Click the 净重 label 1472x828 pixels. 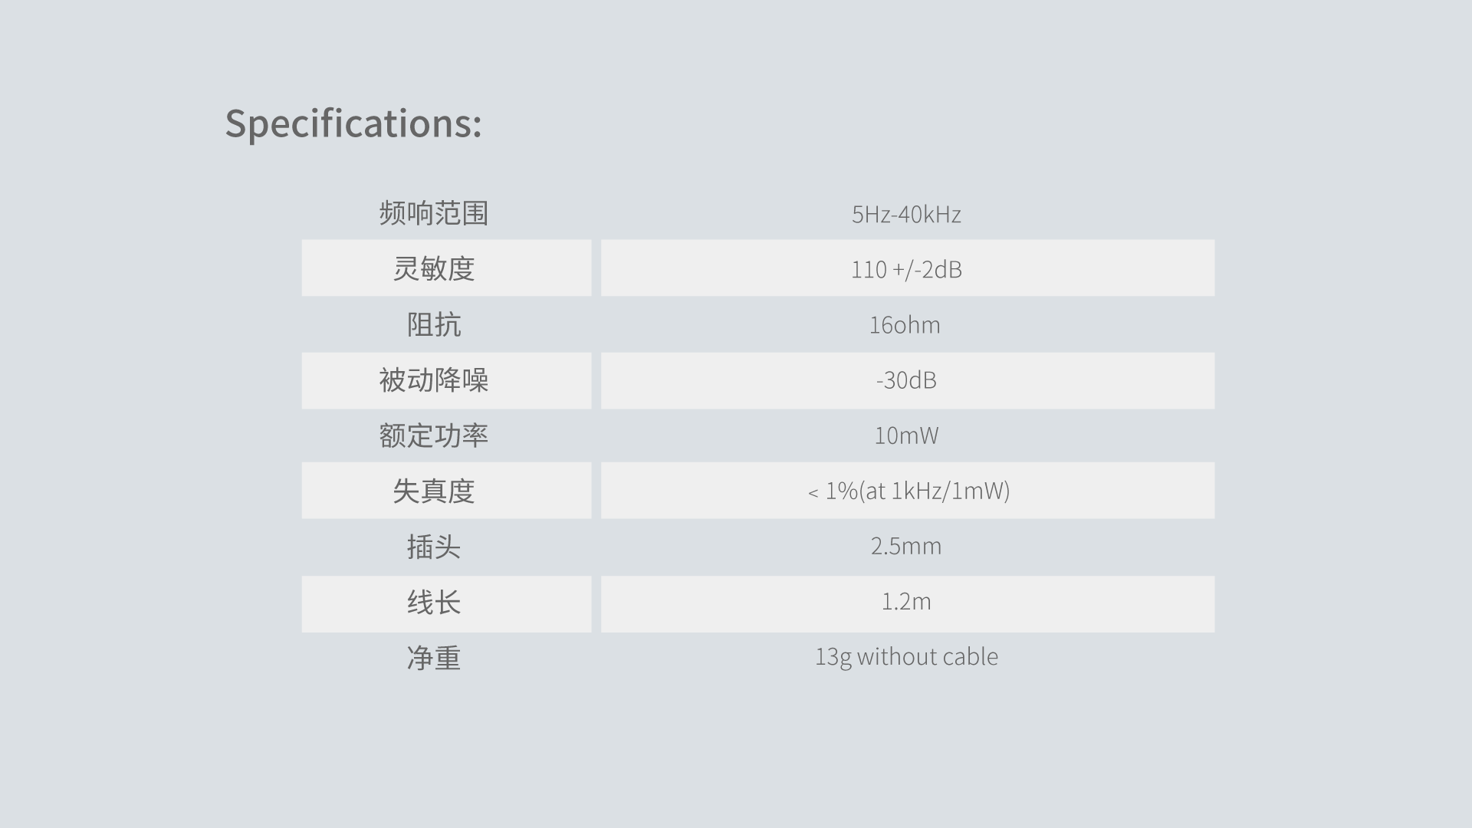click(x=434, y=658)
